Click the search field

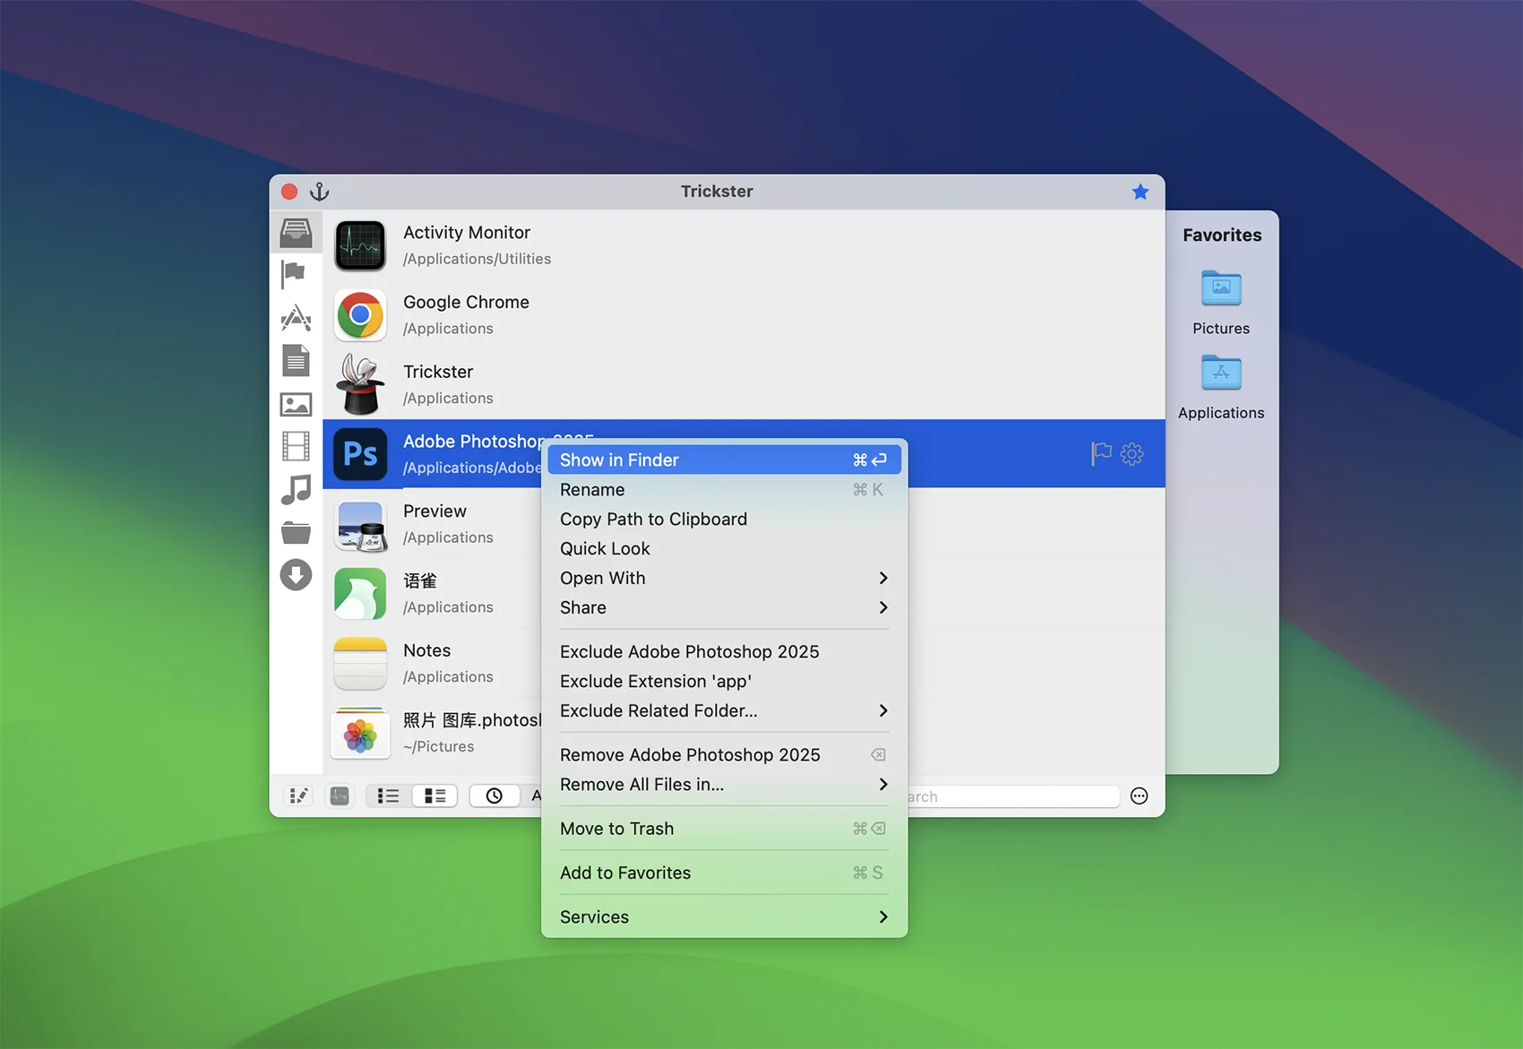[1012, 796]
